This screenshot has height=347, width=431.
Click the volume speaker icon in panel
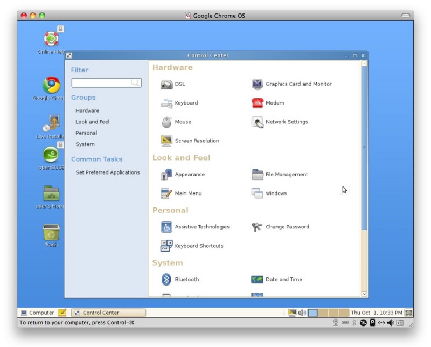[x=302, y=313]
